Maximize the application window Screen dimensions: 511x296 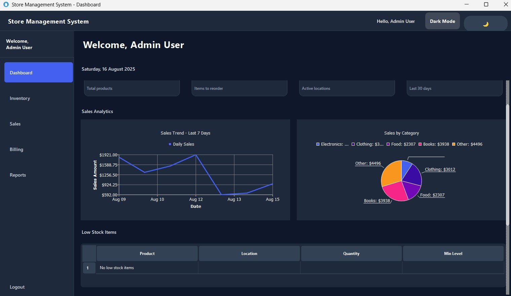486,5
